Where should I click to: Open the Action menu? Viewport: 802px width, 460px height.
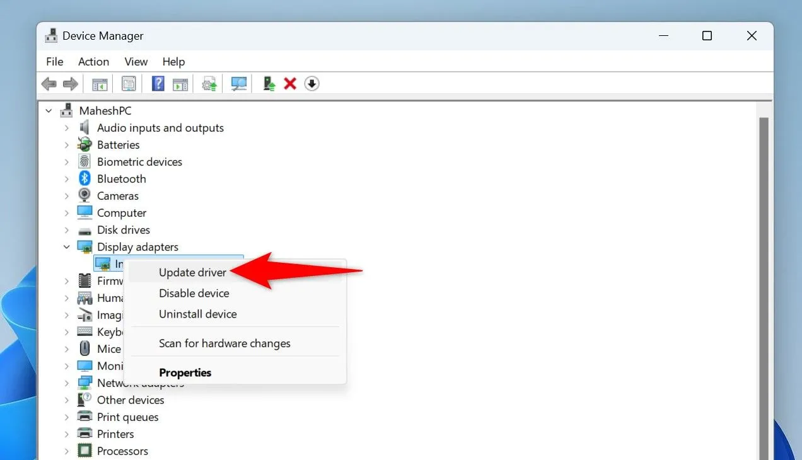pos(93,62)
